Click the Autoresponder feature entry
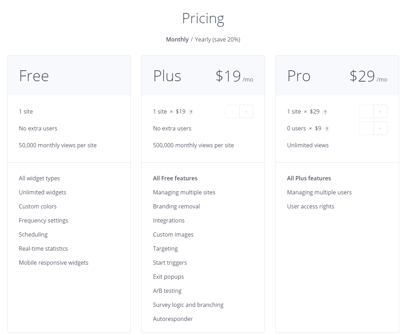This screenshot has height=335, width=403. (x=173, y=319)
